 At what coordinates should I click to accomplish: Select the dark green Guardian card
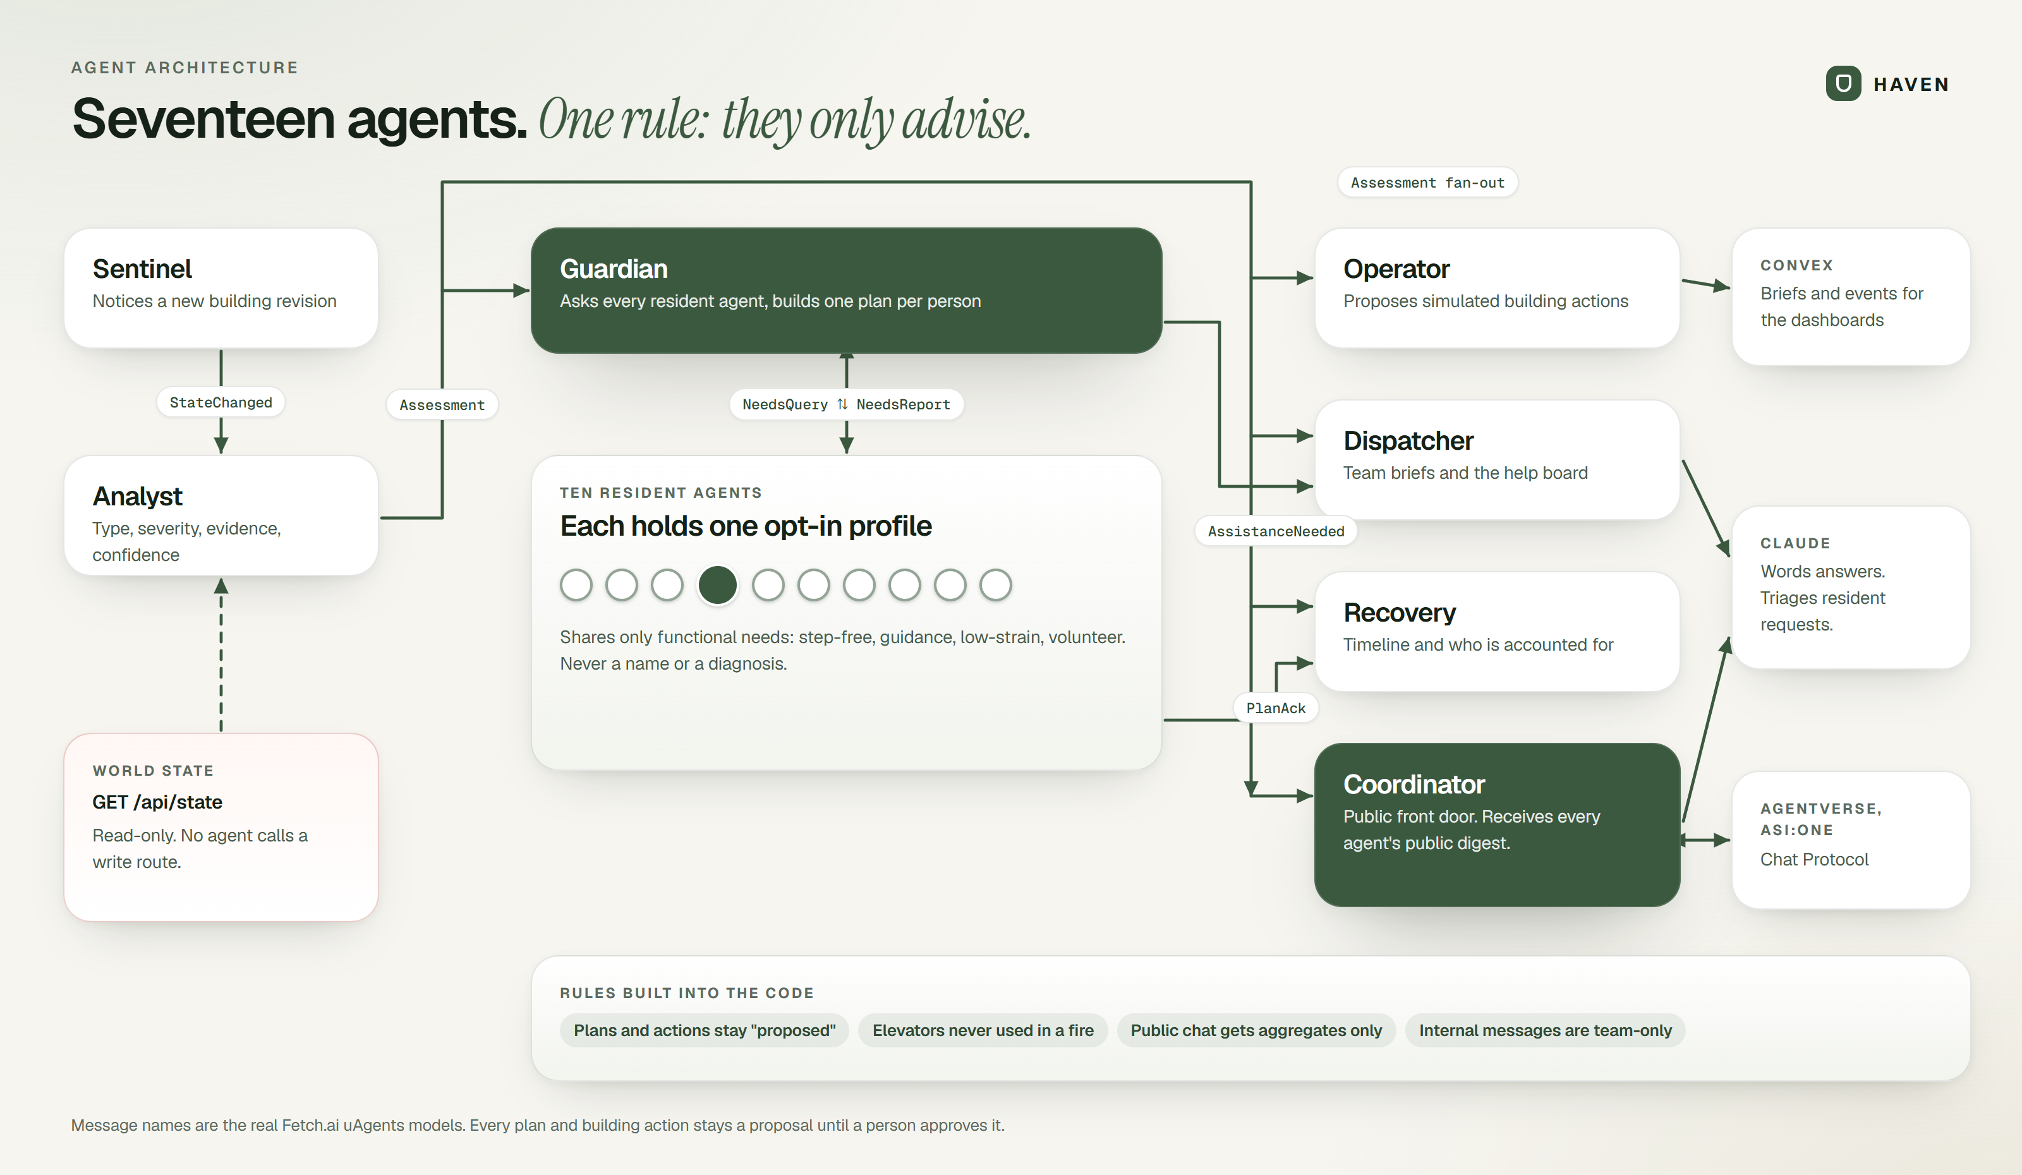click(847, 291)
